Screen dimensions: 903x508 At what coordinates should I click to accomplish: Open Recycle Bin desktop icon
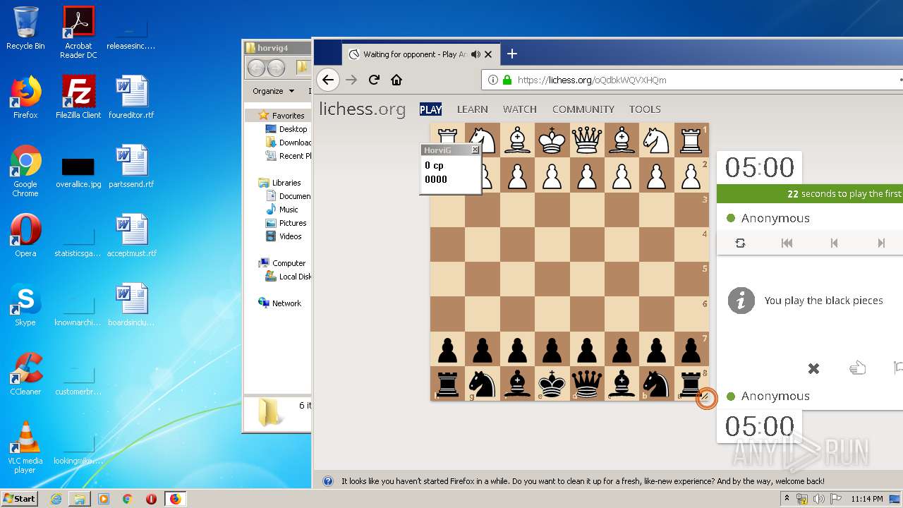[25, 28]
